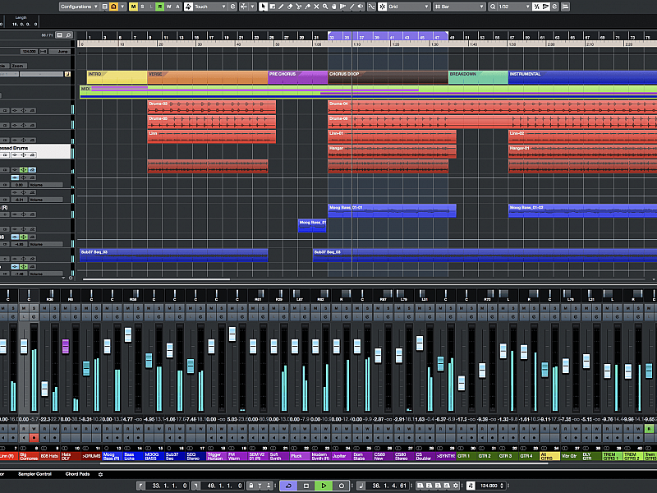Click the punch-in lock icon in transport

click(251, 486)
